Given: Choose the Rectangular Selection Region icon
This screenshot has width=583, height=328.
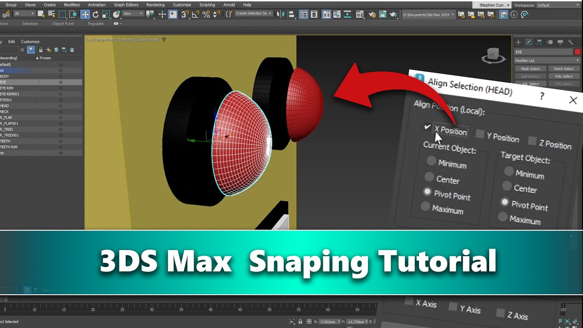Looking at the screenshot, I should 62,14.
